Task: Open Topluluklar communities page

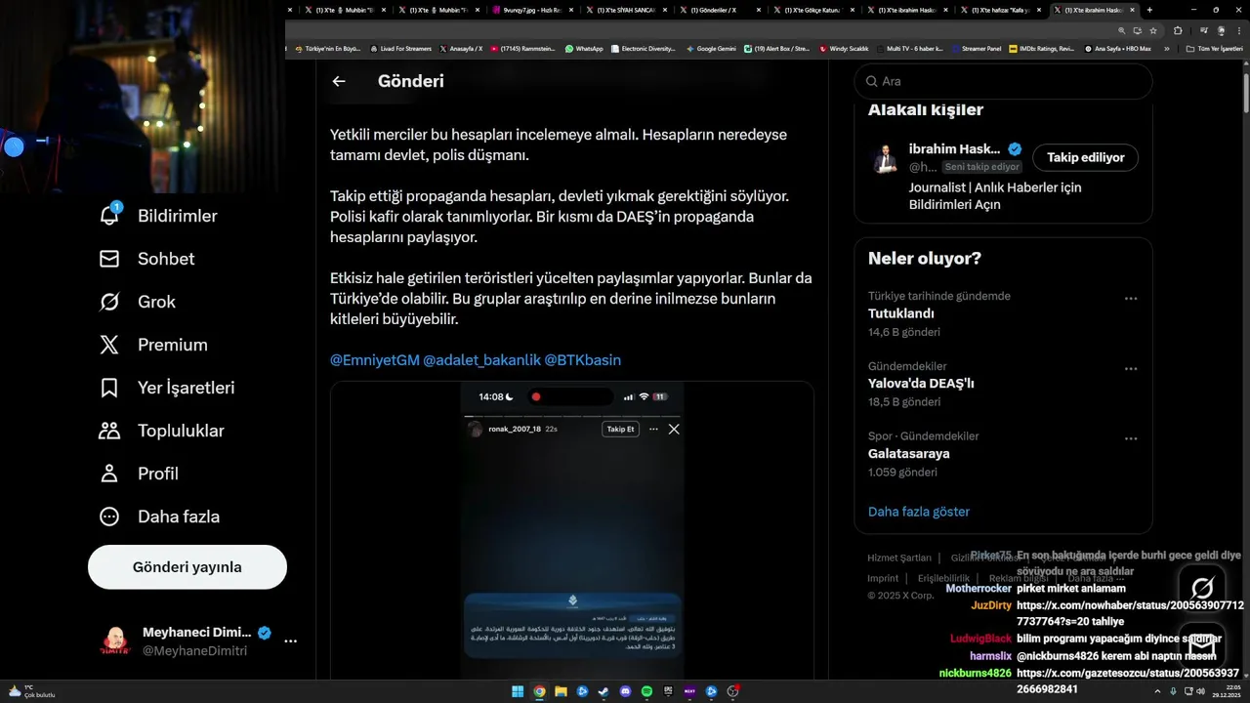Action: point(162,431)
